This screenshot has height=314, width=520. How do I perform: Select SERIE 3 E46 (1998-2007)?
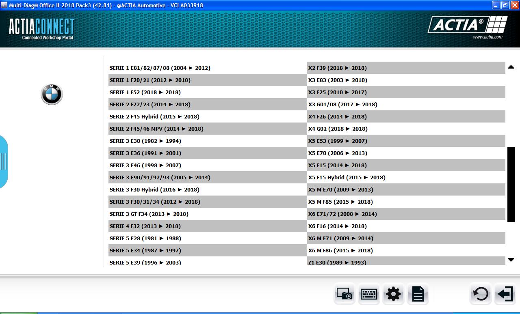(208, 165)
